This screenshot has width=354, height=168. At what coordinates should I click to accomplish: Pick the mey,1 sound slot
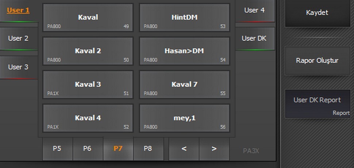[185, 118]
